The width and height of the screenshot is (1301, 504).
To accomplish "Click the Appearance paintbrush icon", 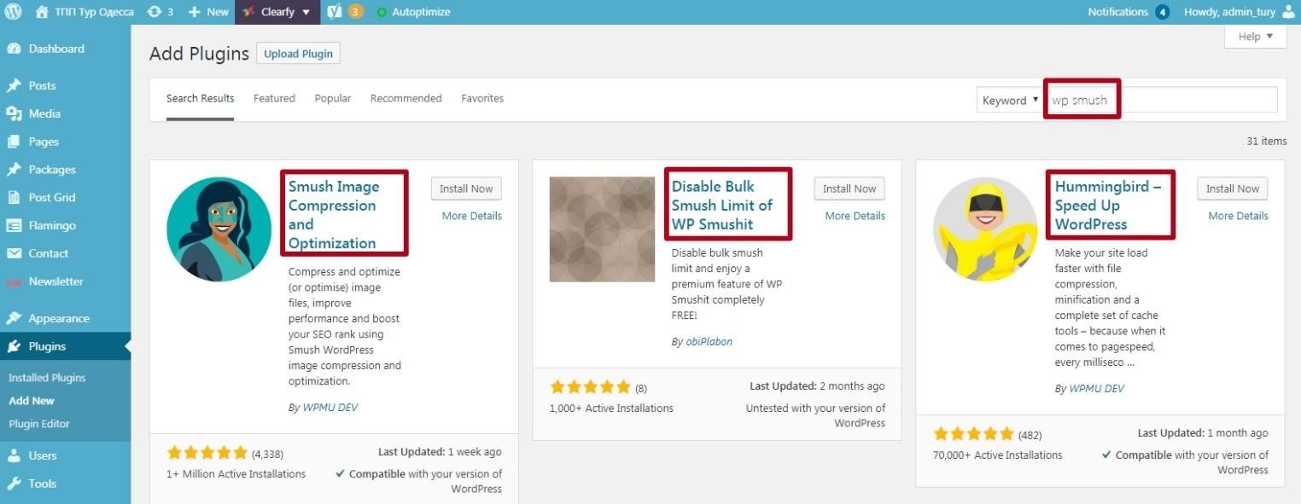I will [14, 318].
